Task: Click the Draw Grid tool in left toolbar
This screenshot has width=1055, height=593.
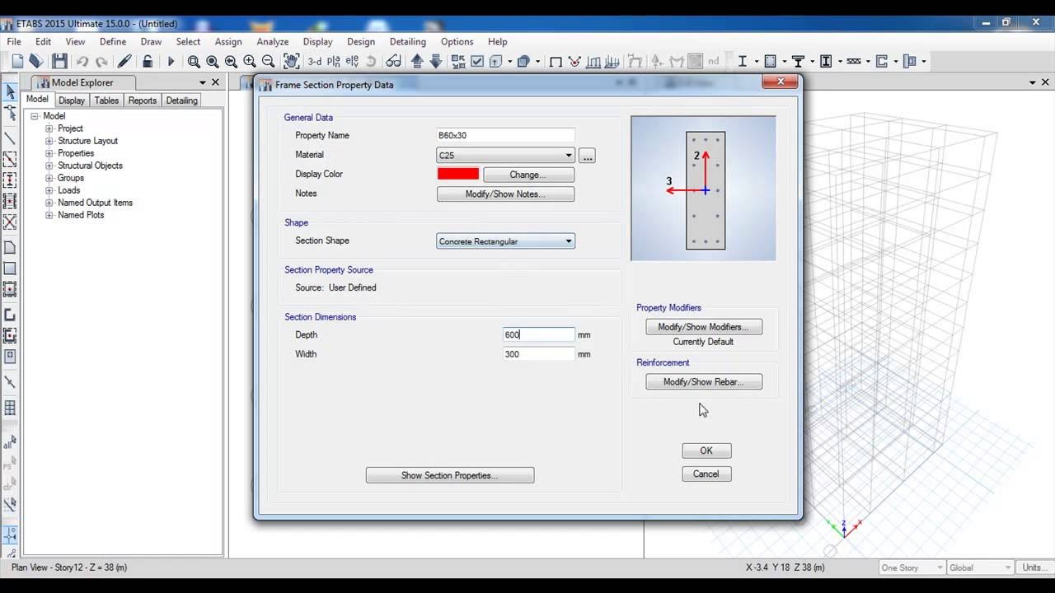Action: pyautogui.click(x=10, y=408)
